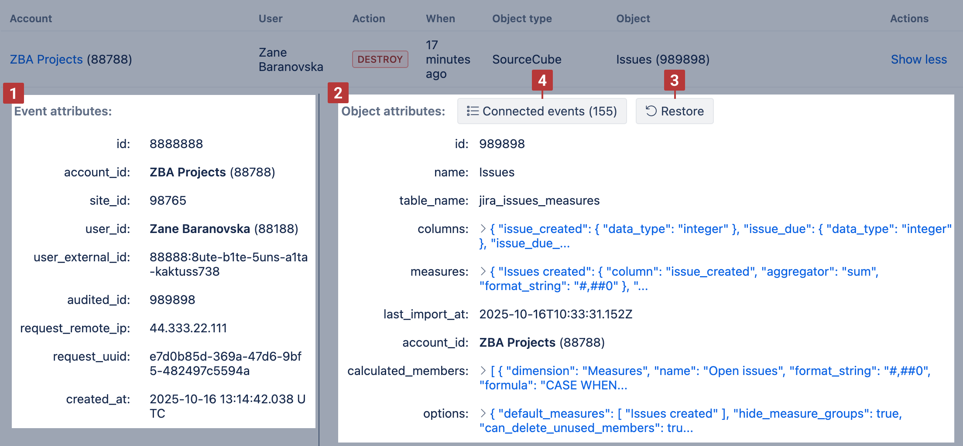The width and height of the screenshot is (963, 446).
Task: Click the Restore circular arrow icon
Action: click(651, 111)
